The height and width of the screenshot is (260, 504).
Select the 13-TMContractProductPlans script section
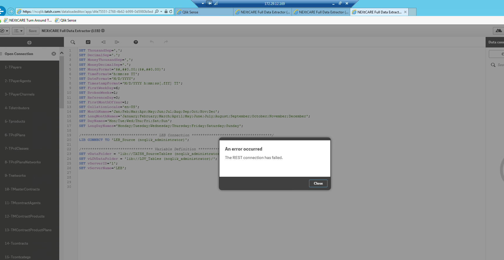(29, 230)
